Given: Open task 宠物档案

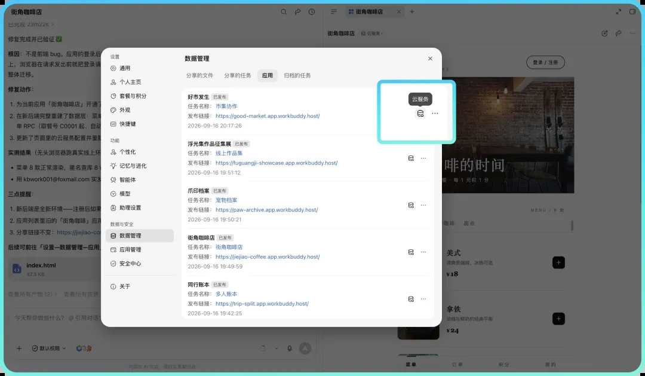Looking at the screenshot, I should [x=226, y=200].
